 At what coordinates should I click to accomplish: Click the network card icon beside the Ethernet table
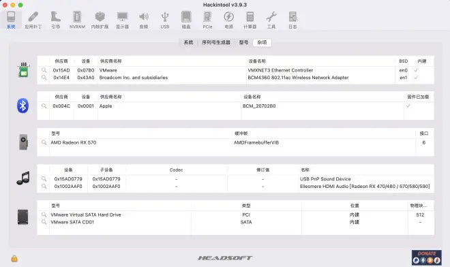[x=23, y=70]
